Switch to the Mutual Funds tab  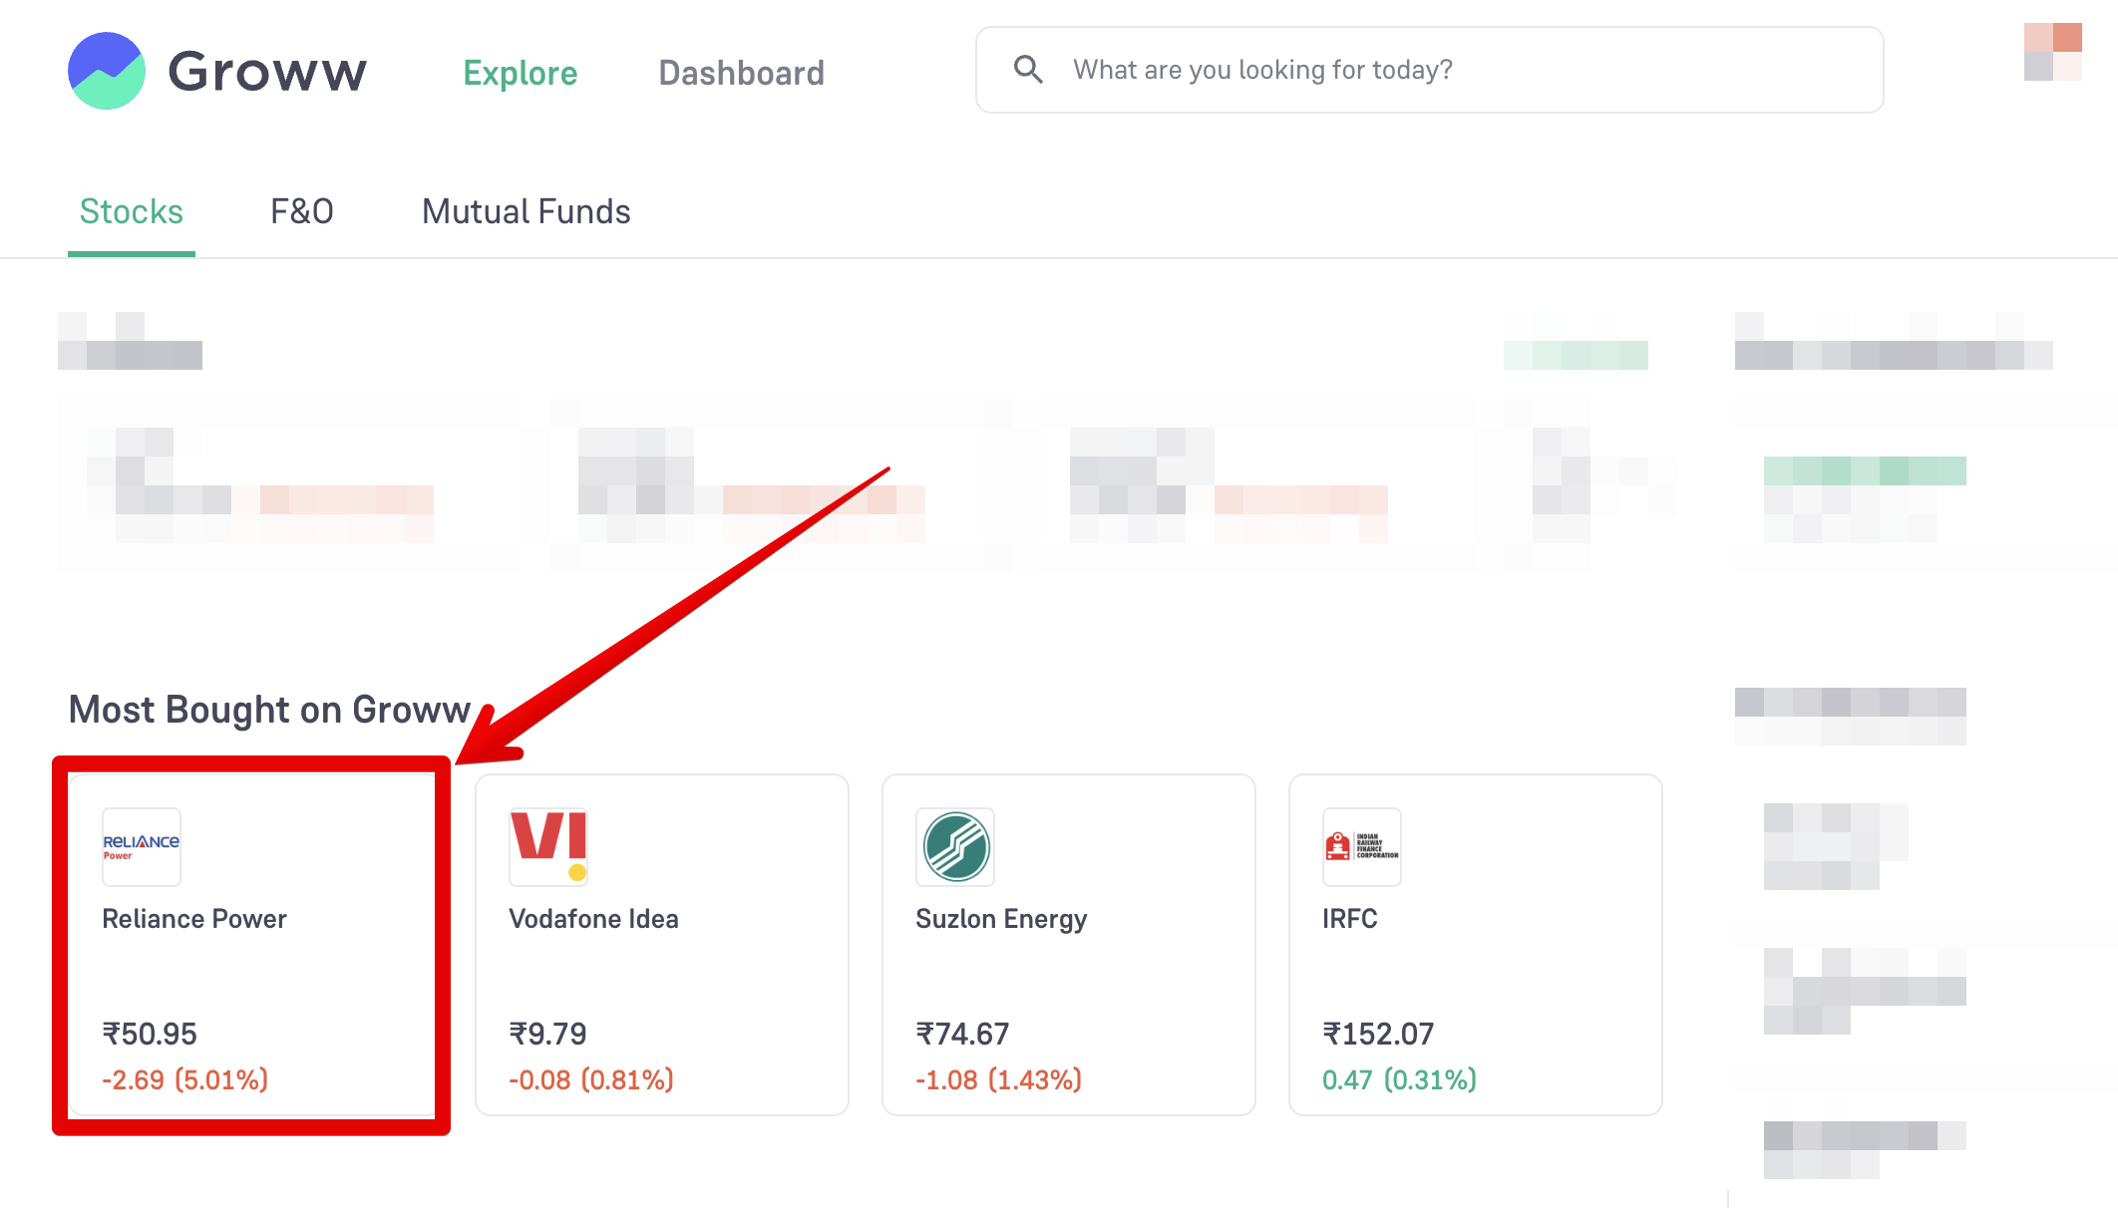click(x=527, y=211)
